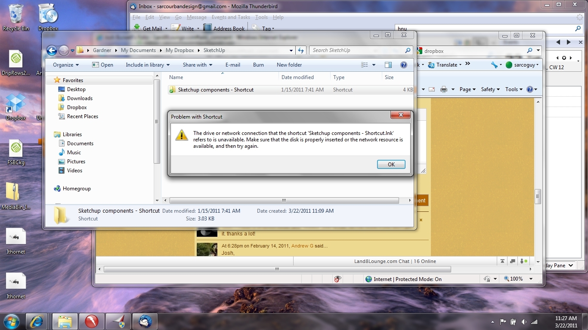Click the volume speaker icon in system tray
Screen dimensions: 588x330
[524, 322]
